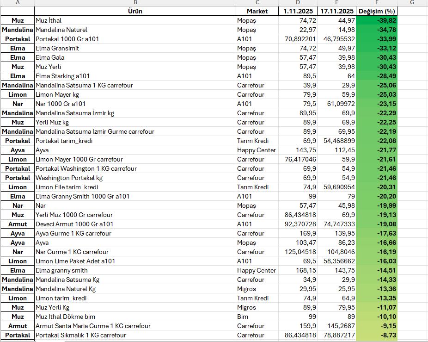Click the Market header cell
The image size is (428, 342).
point(257,11)
